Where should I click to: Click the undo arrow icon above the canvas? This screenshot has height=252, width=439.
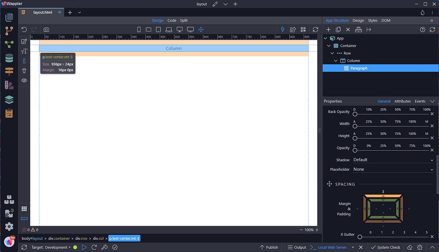click(x=24, y=29)
